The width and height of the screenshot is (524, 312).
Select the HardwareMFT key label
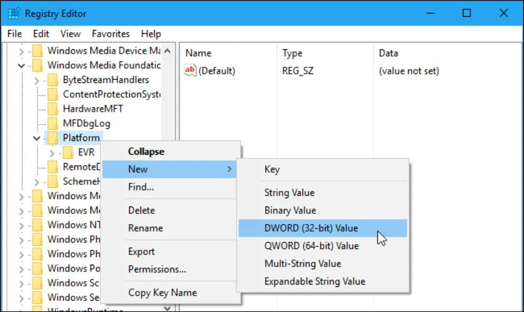click(x=93, y=109)
